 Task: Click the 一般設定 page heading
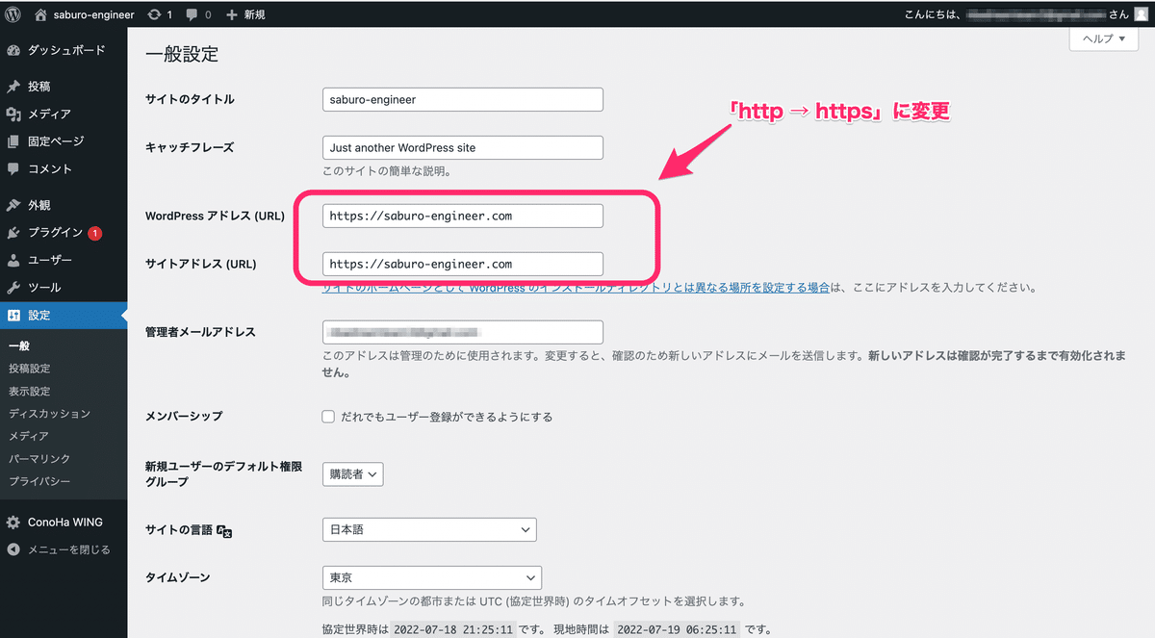[182, 55]
